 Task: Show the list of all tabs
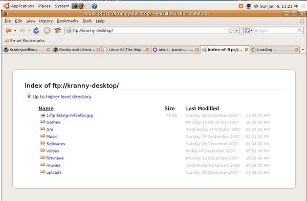[x=303, y=50]
